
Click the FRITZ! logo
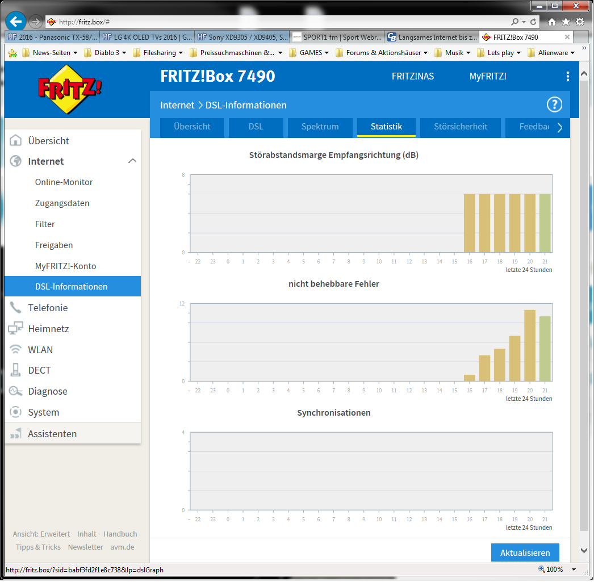point(70,89)
